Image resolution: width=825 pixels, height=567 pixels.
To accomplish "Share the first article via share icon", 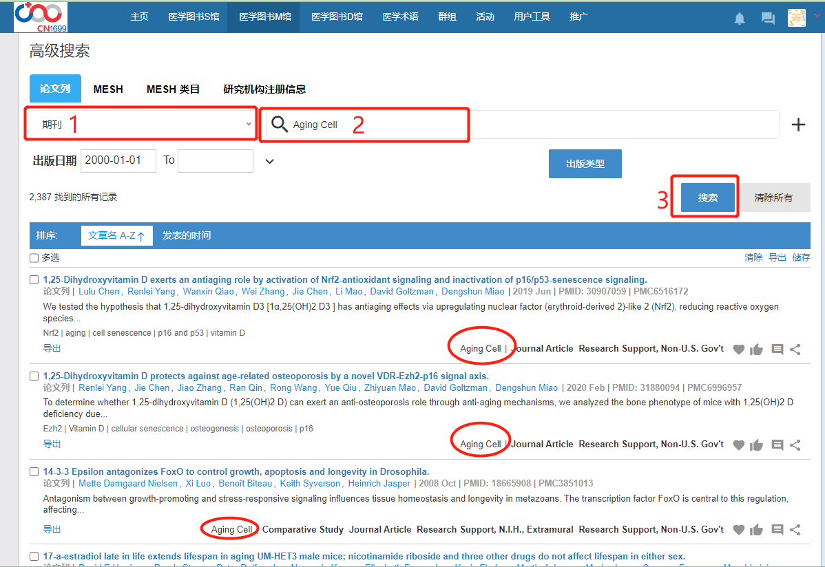I will click(795, 350).
